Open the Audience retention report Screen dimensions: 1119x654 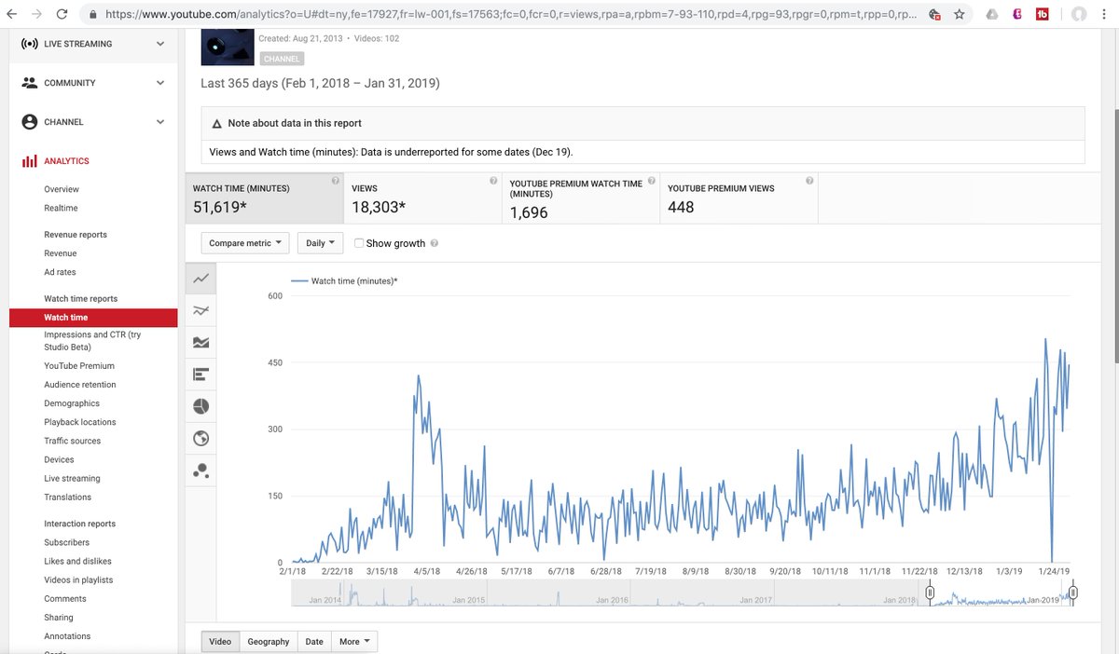[x=80, y=385]
